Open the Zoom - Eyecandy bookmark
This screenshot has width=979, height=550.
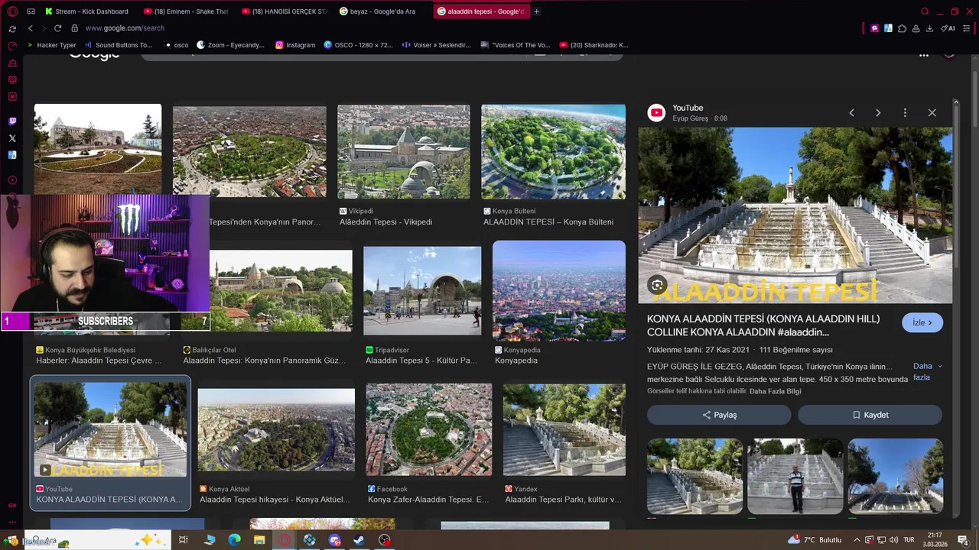coord(230,45)
